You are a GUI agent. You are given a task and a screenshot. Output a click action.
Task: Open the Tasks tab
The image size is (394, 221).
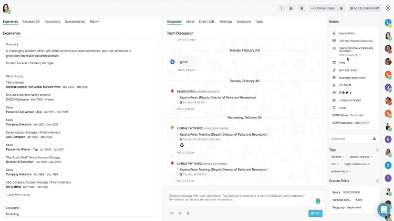[x=259, y=22]
